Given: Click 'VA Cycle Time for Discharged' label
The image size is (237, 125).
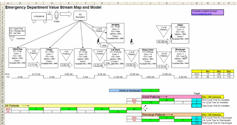Looking at the screenshot, I should 216,120.
